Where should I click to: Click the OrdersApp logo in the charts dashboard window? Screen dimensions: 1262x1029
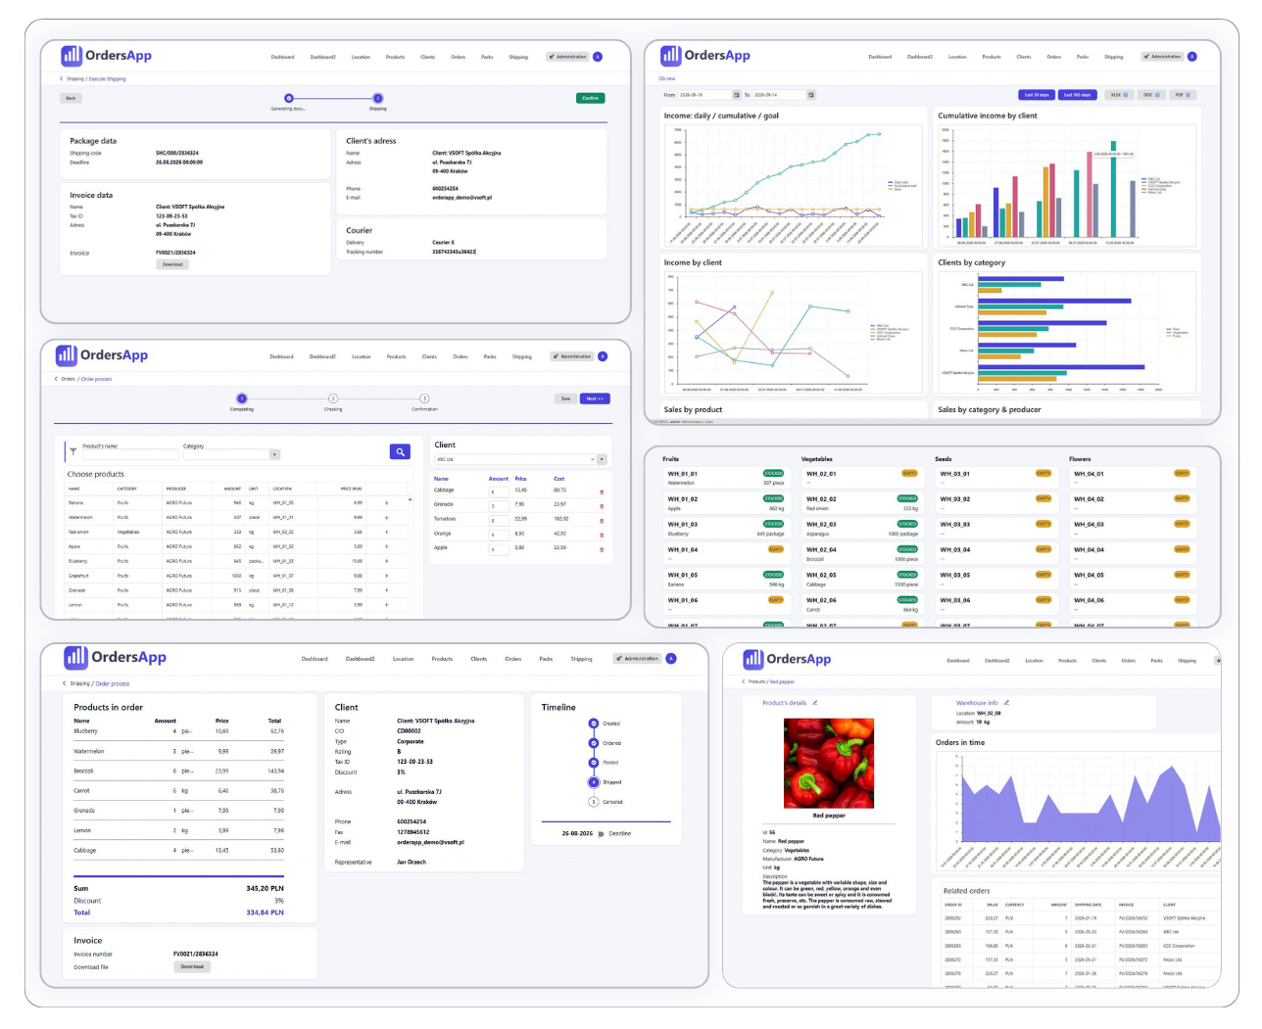[x=705, y=56]
